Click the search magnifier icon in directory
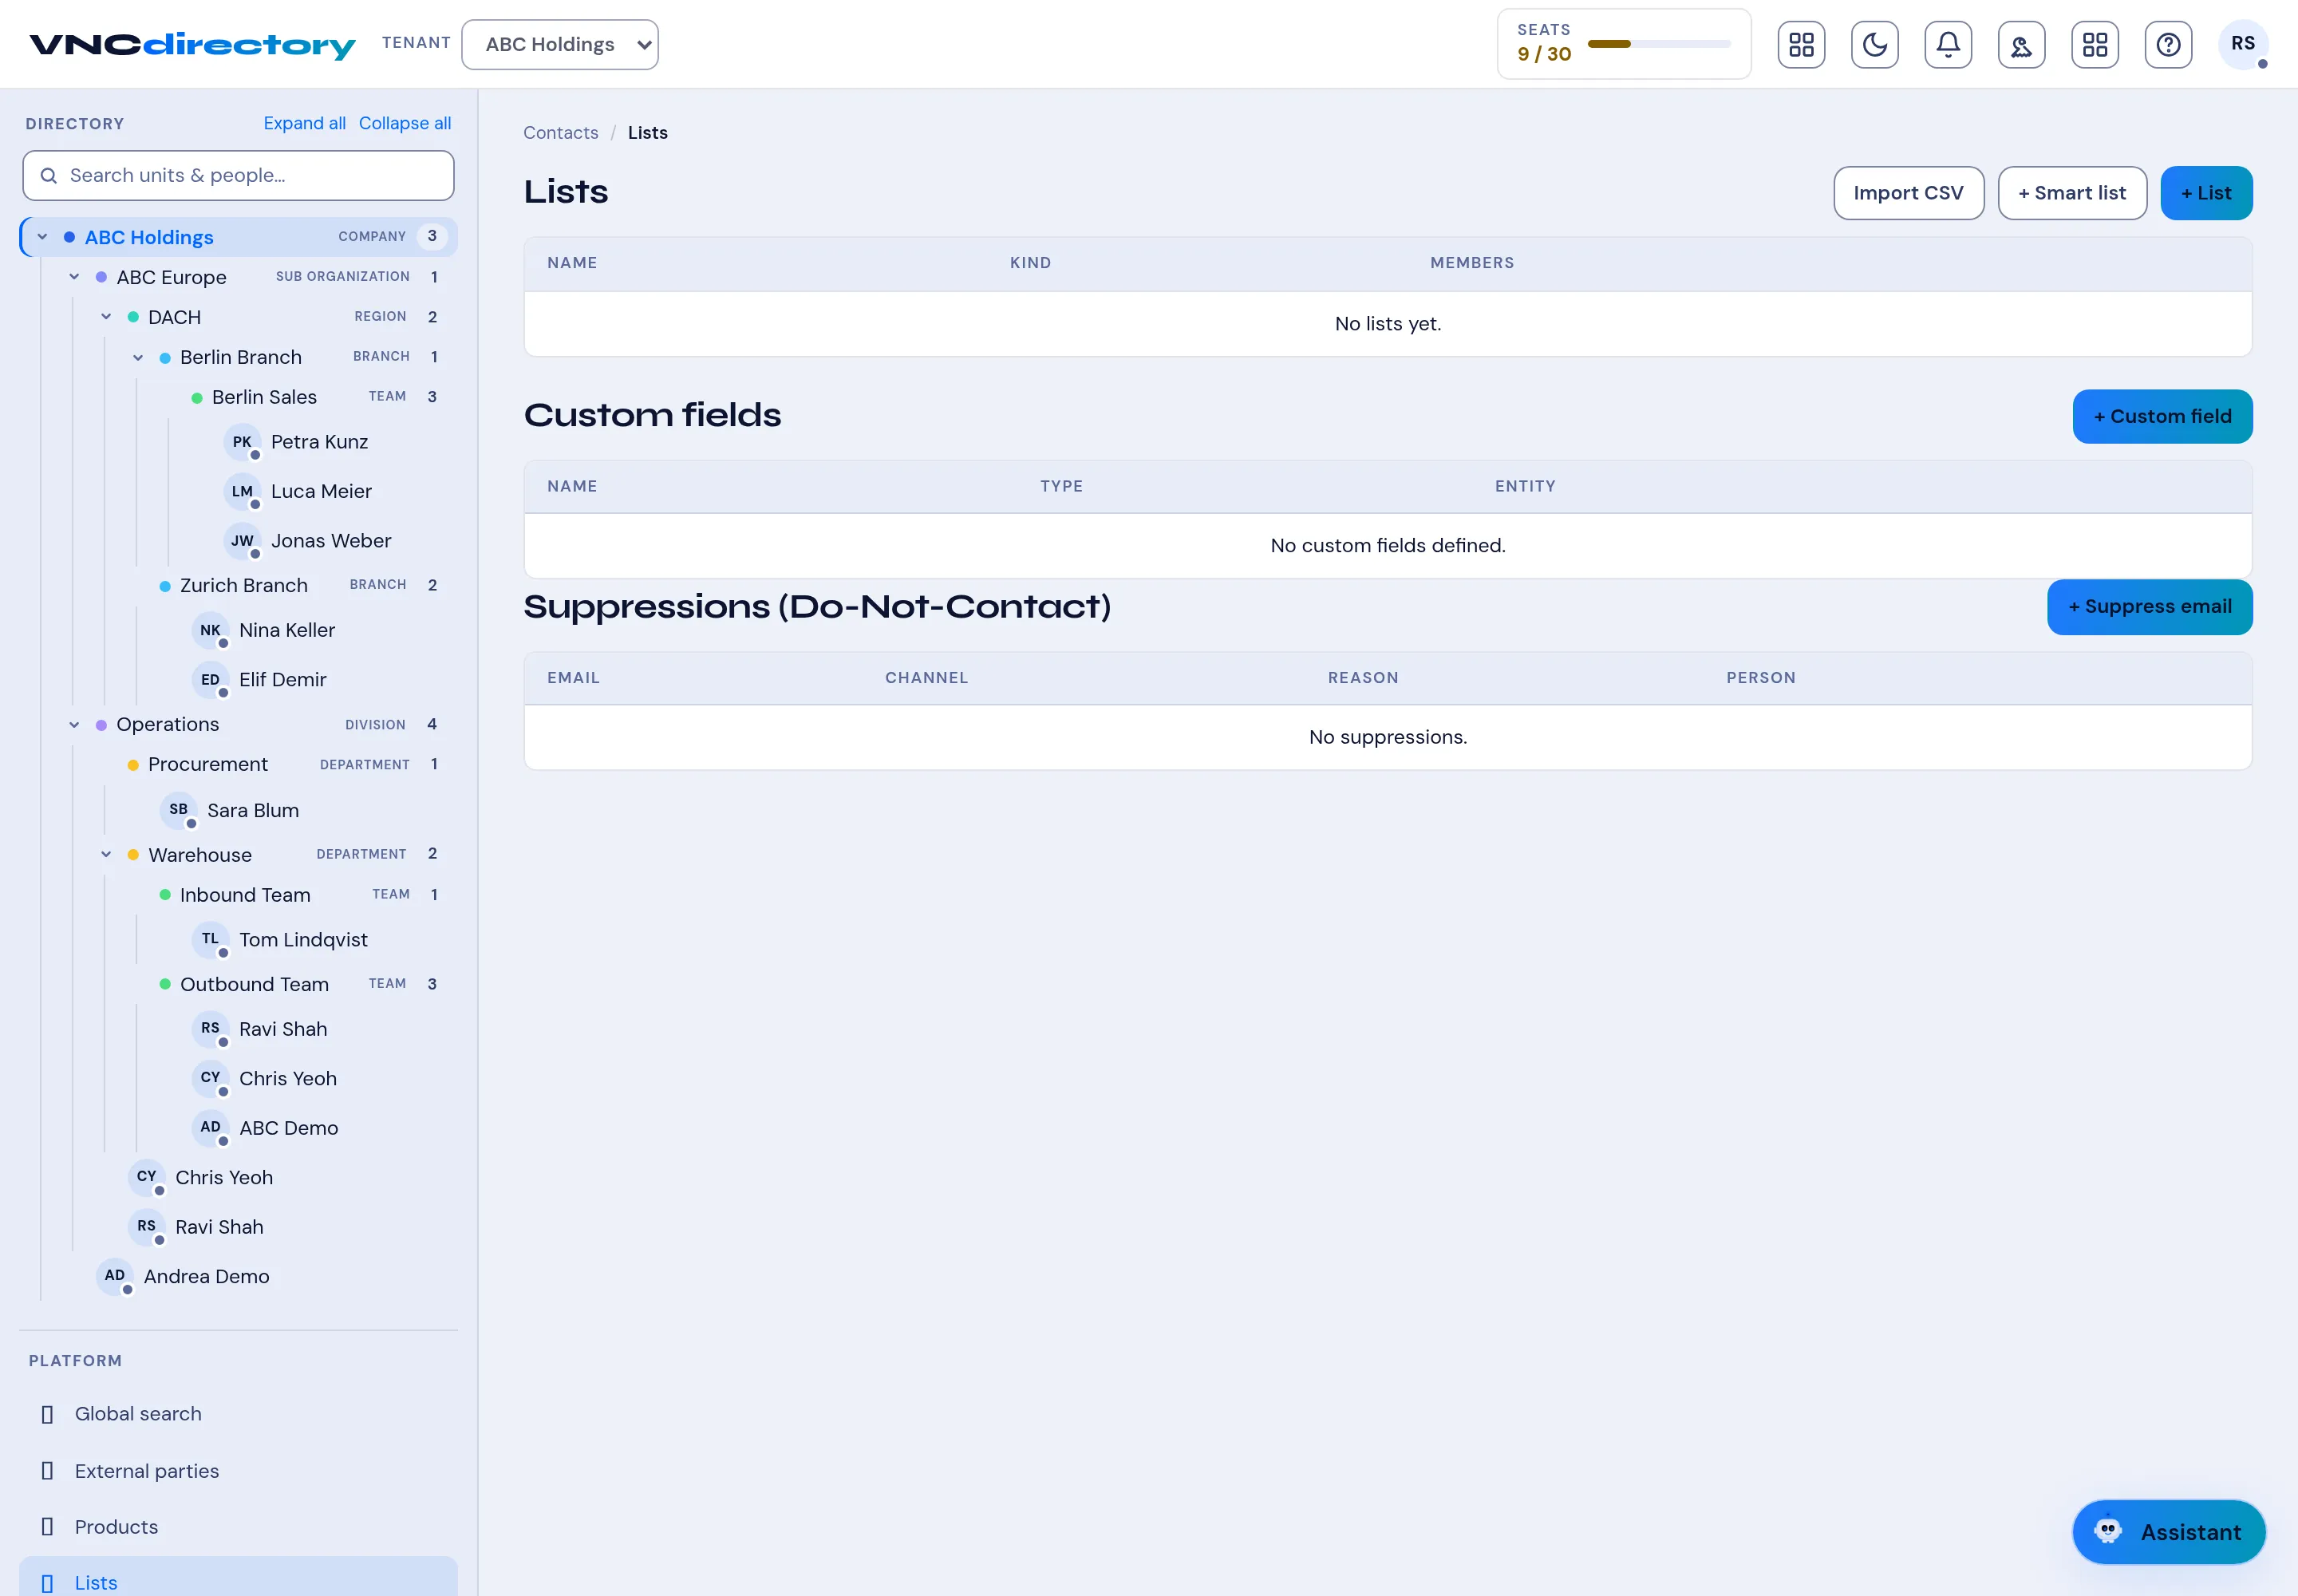This screenshot has height=1596, width=2298. (48, 176)
